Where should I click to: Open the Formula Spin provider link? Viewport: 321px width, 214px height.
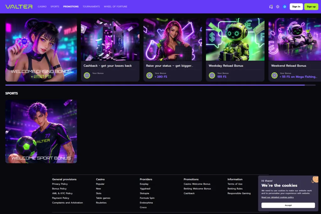point(147,198)
